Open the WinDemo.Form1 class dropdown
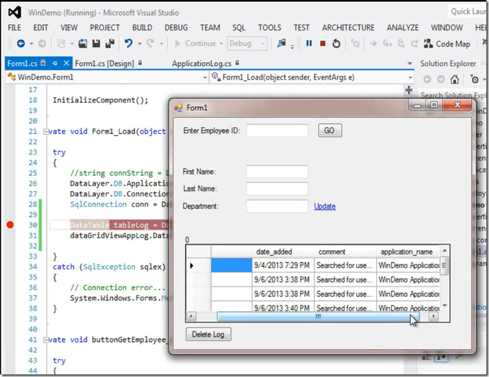489x377 pixels. click(x=205, y=77)
